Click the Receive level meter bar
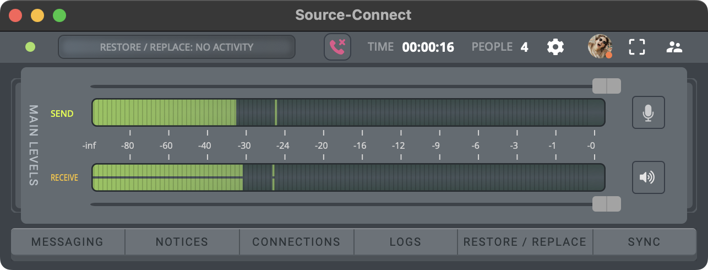 pos(348,177)
